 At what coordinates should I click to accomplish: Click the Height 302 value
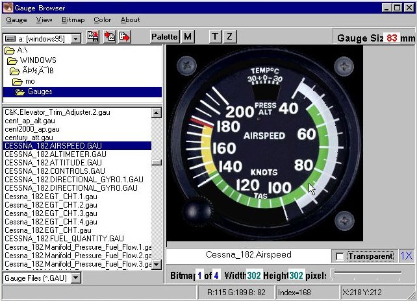[296, 276]
